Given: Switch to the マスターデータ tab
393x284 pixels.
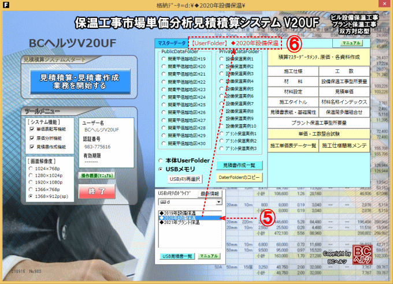Looking at the screenshot, I should tap(172, 43).
